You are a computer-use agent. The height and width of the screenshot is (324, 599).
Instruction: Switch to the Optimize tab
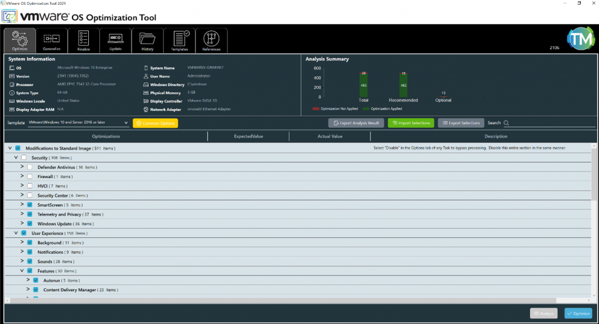click(x=19, y=39)
